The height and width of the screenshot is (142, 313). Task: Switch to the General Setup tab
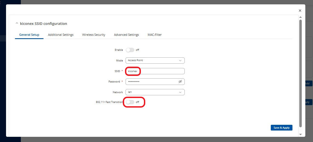29,35
